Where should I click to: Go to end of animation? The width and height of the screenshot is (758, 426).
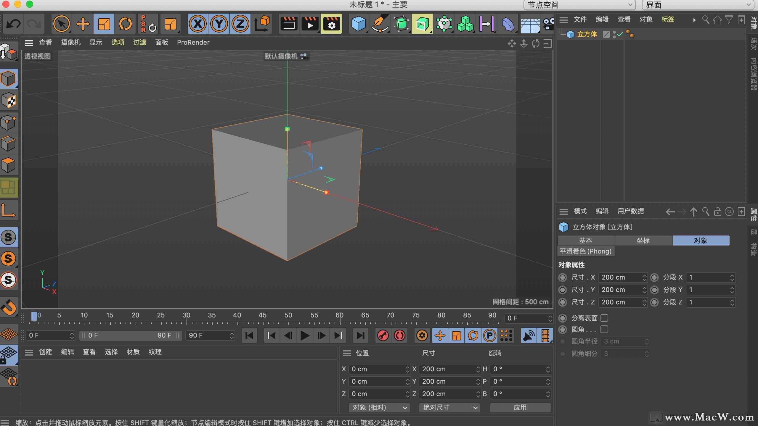(x=360, y=335)
